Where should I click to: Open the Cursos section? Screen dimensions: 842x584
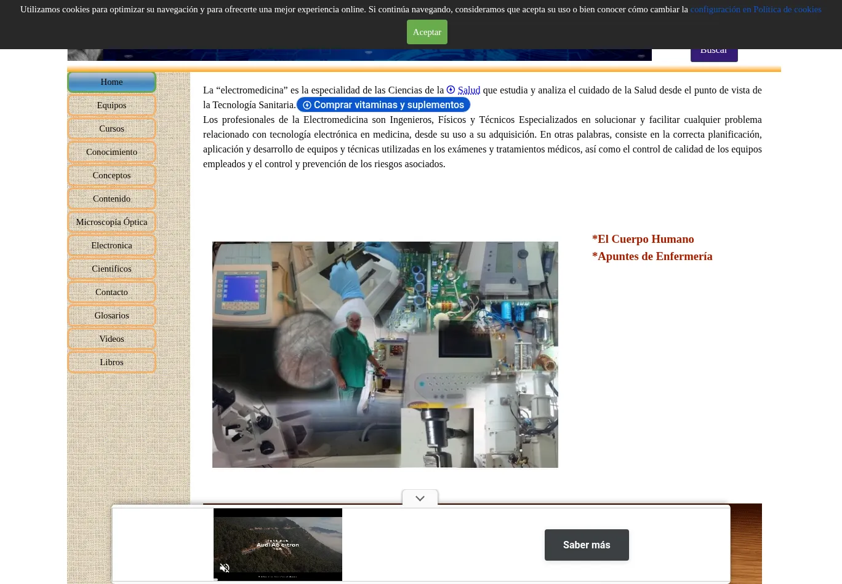pyautogui.click(x=111, y=128)
